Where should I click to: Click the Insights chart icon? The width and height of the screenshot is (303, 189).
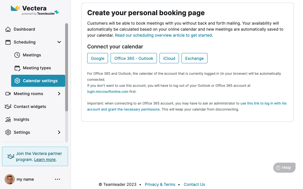click(x=8, y=119)
